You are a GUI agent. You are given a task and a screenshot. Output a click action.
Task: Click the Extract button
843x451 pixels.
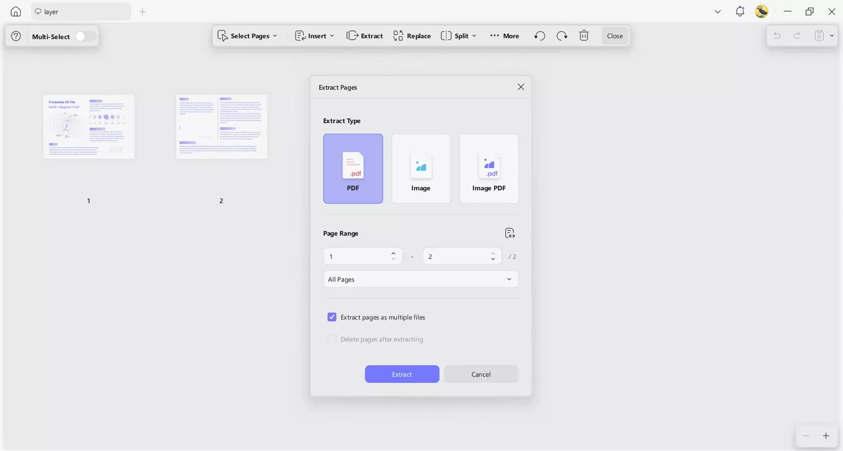(401, 374)
